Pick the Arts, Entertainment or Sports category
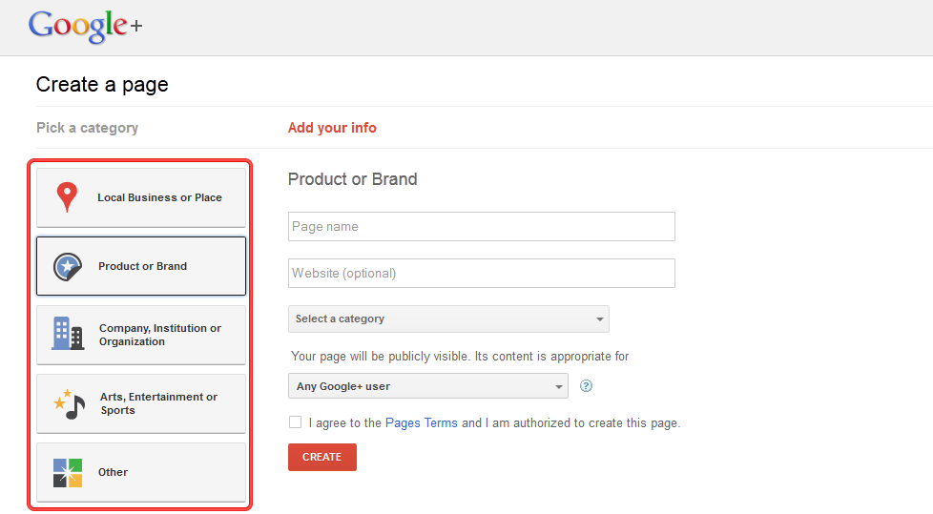 coord(158,403)
